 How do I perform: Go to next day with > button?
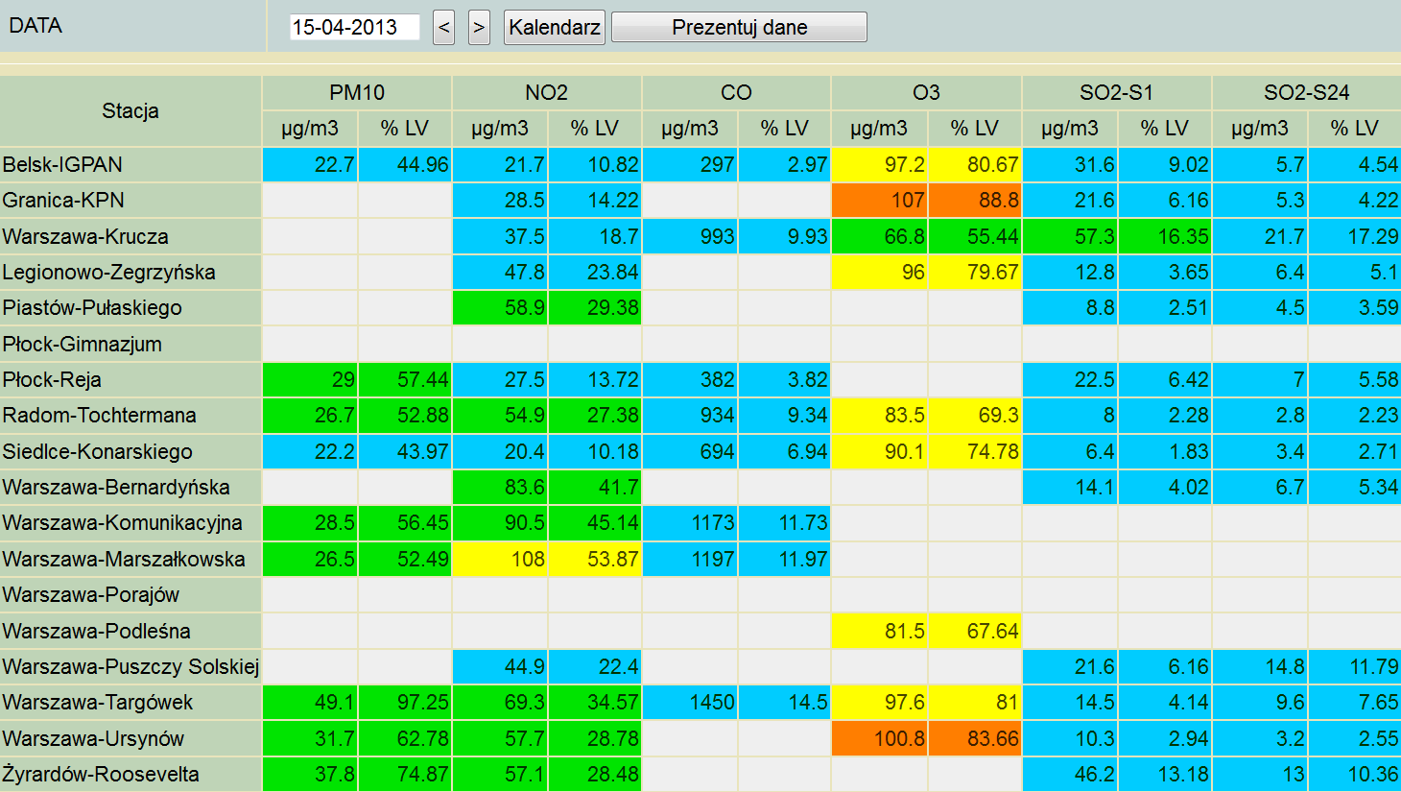tap(479, 27)
